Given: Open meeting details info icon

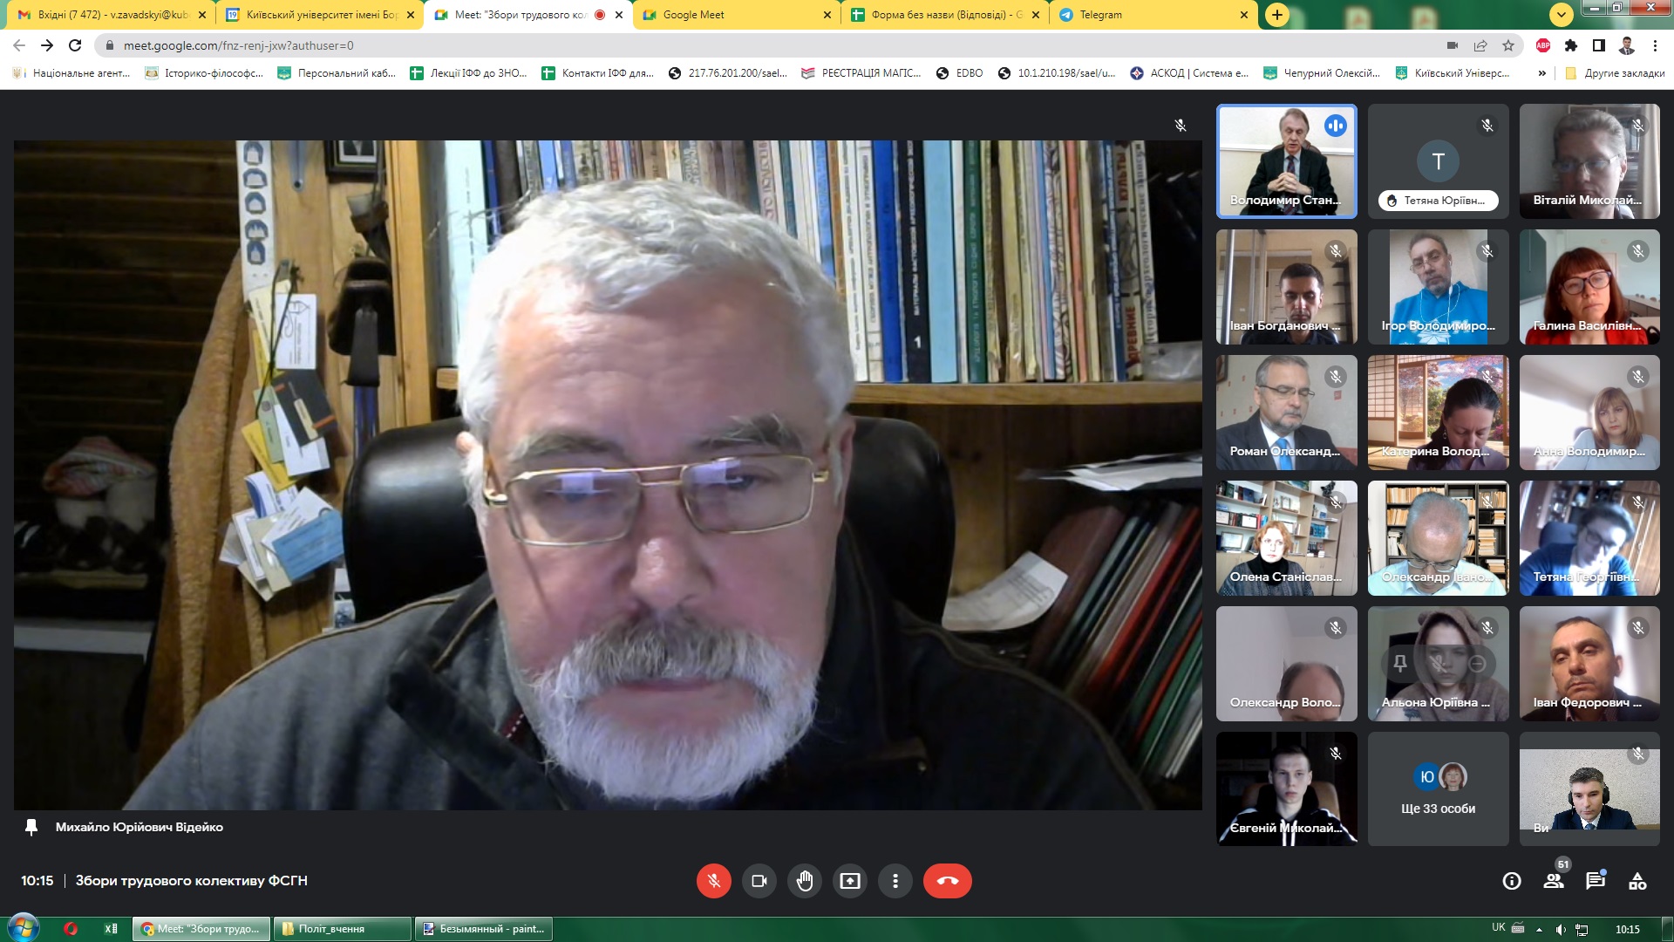Looking at the screenshot, I should [x=1512, y=881].
